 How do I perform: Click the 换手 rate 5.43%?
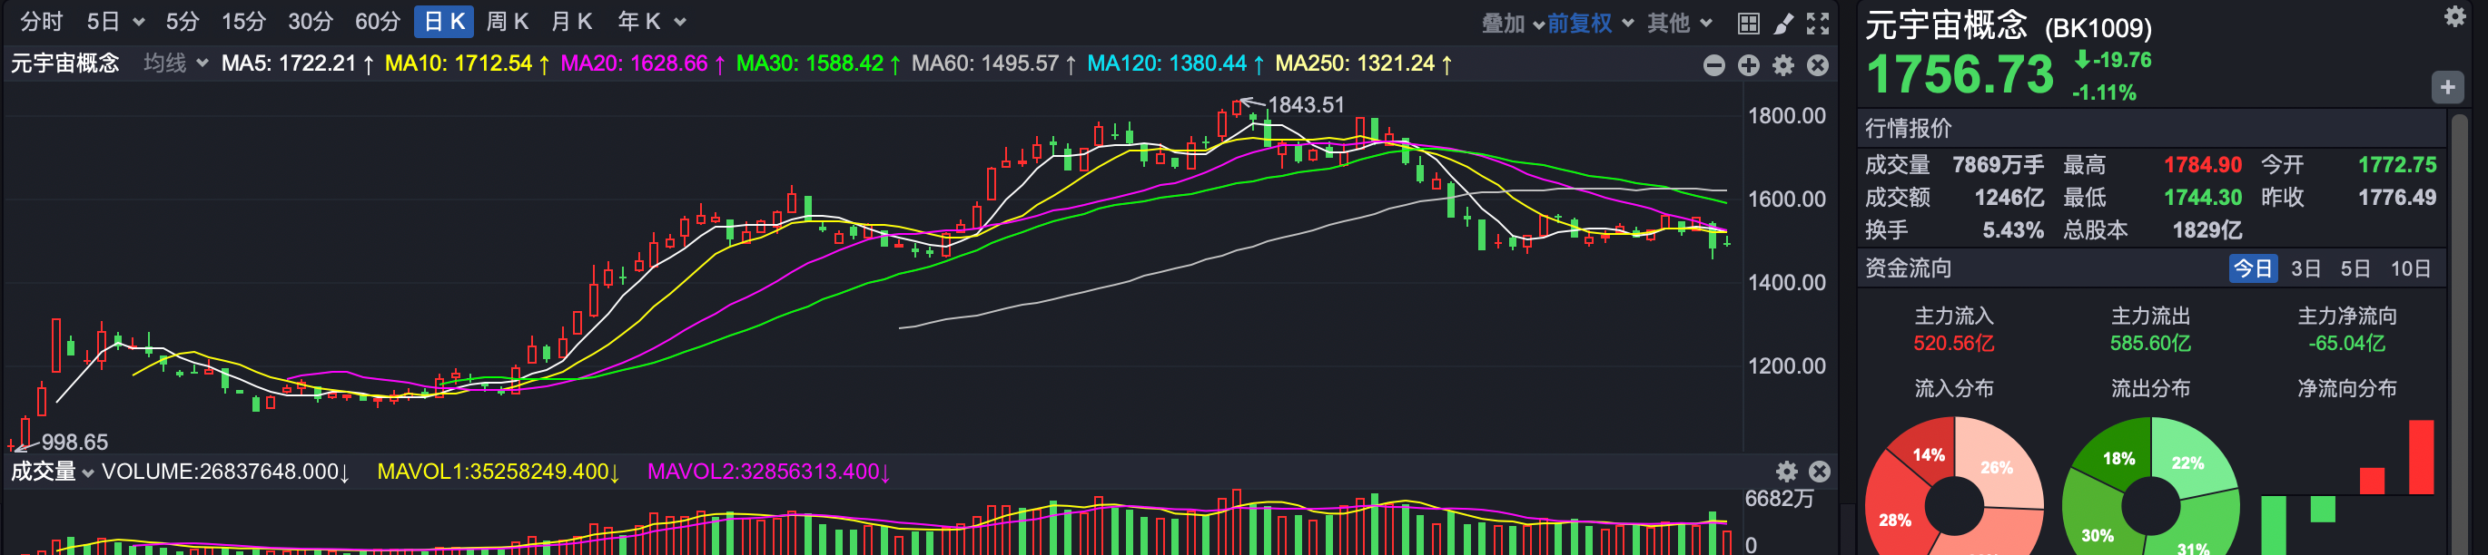(x=2013, y=230)
